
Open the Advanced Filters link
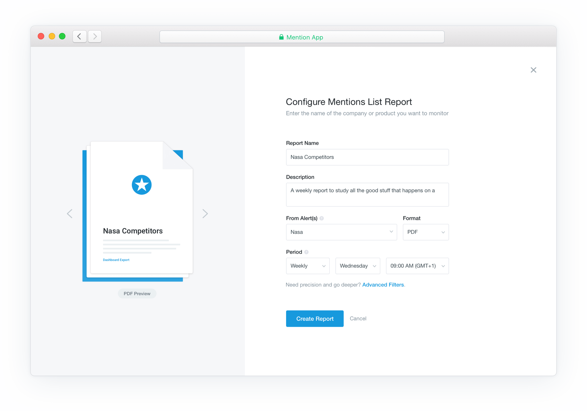coord(383,285)
